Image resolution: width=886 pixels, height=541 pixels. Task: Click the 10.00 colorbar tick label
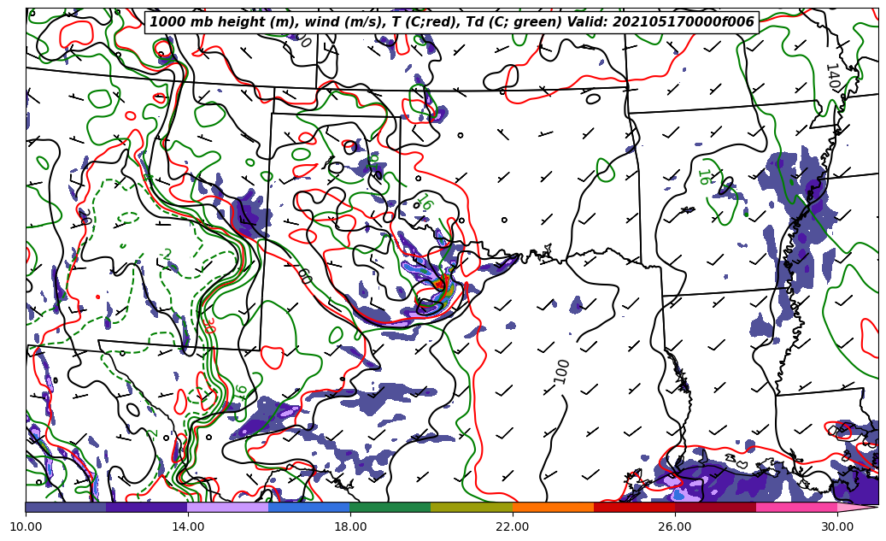26,526
